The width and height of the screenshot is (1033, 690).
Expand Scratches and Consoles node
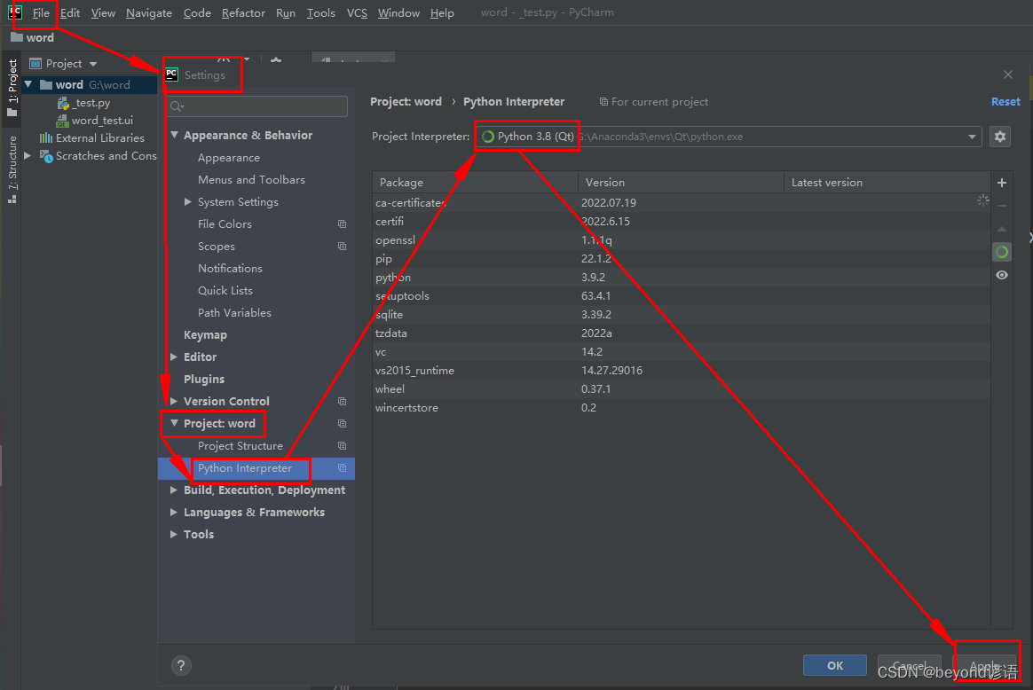tap(28, 156)
